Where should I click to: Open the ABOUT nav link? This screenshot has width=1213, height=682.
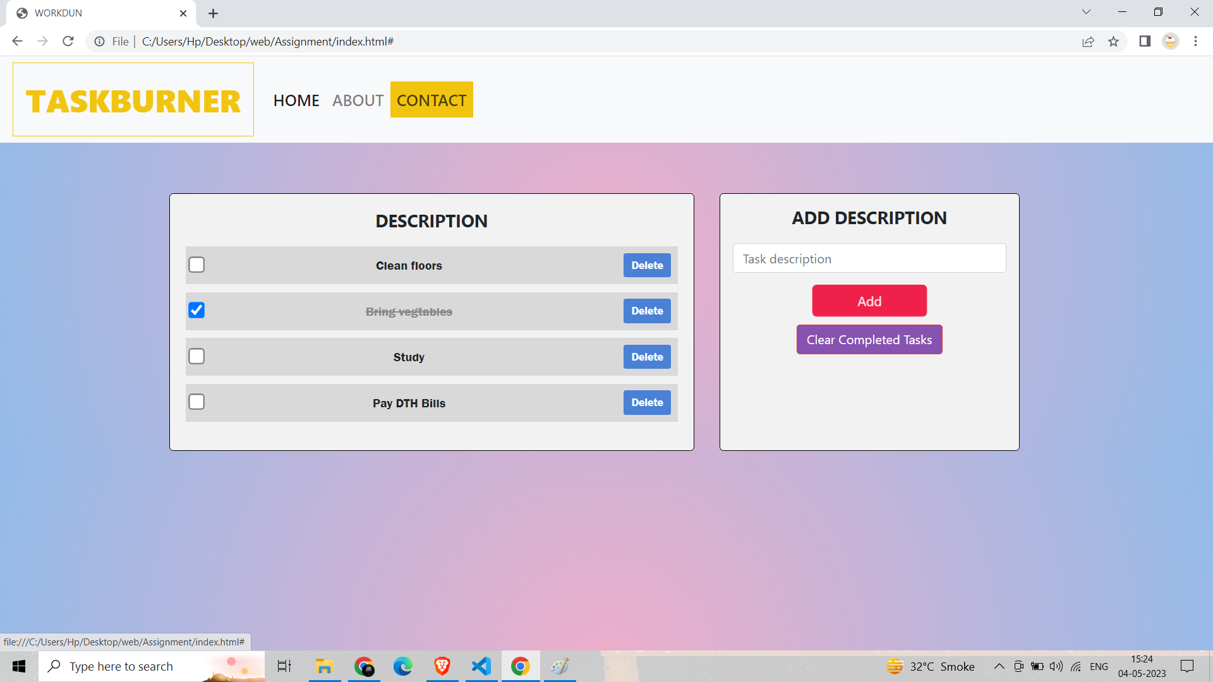click(358, 100)
